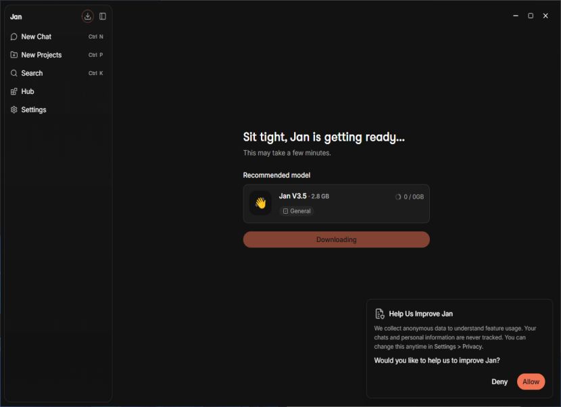561x407 pixels.
Task: Open the downloads indicator icon in sidebar header
Action: (x=87, y=16)
